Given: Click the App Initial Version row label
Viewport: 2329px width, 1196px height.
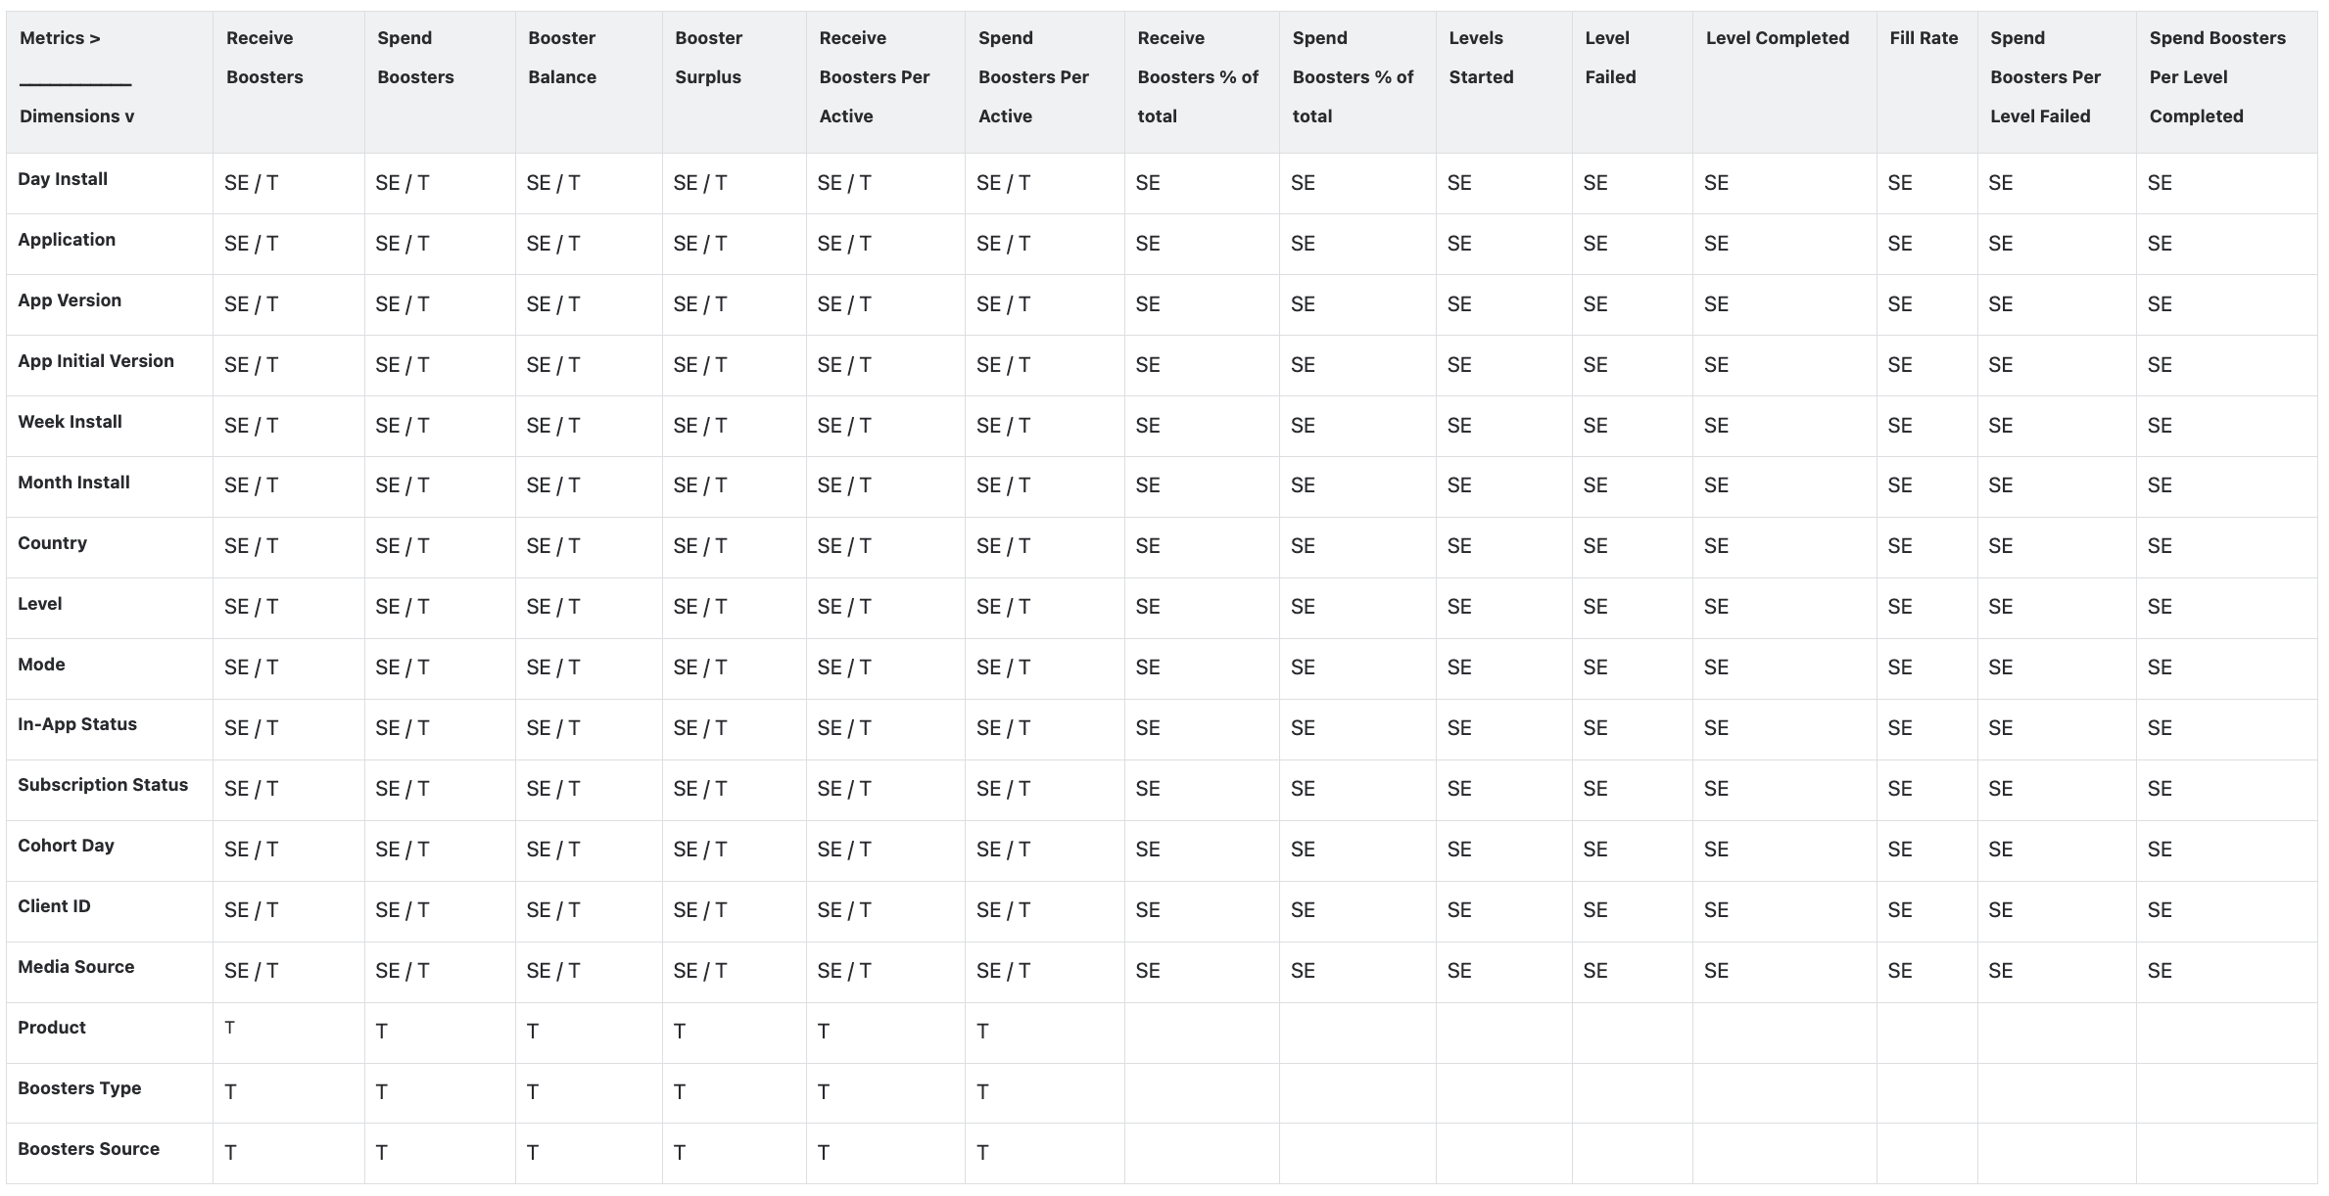Looking at the screenshot, I should pos(96,361).
